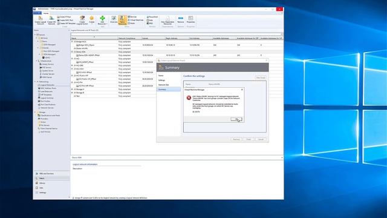Click the Remove ribbon icon

(180, 20)
